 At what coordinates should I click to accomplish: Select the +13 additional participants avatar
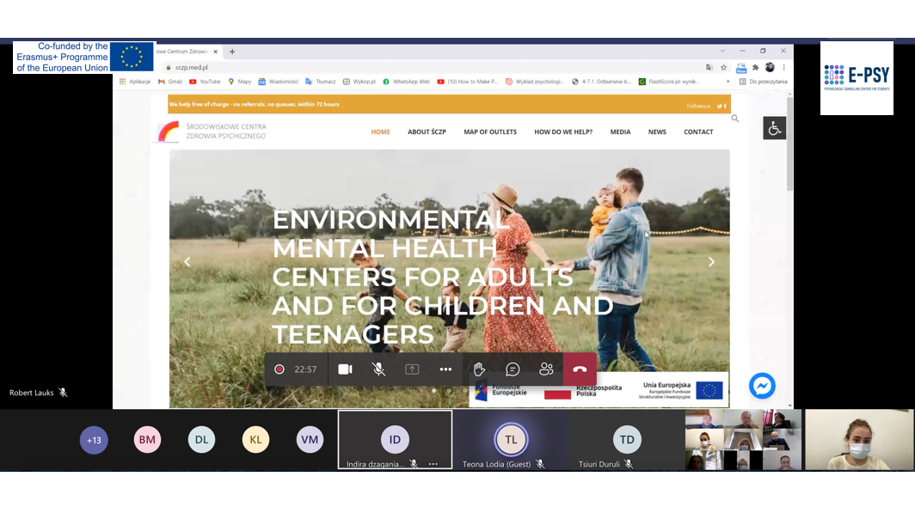[94, 440]
